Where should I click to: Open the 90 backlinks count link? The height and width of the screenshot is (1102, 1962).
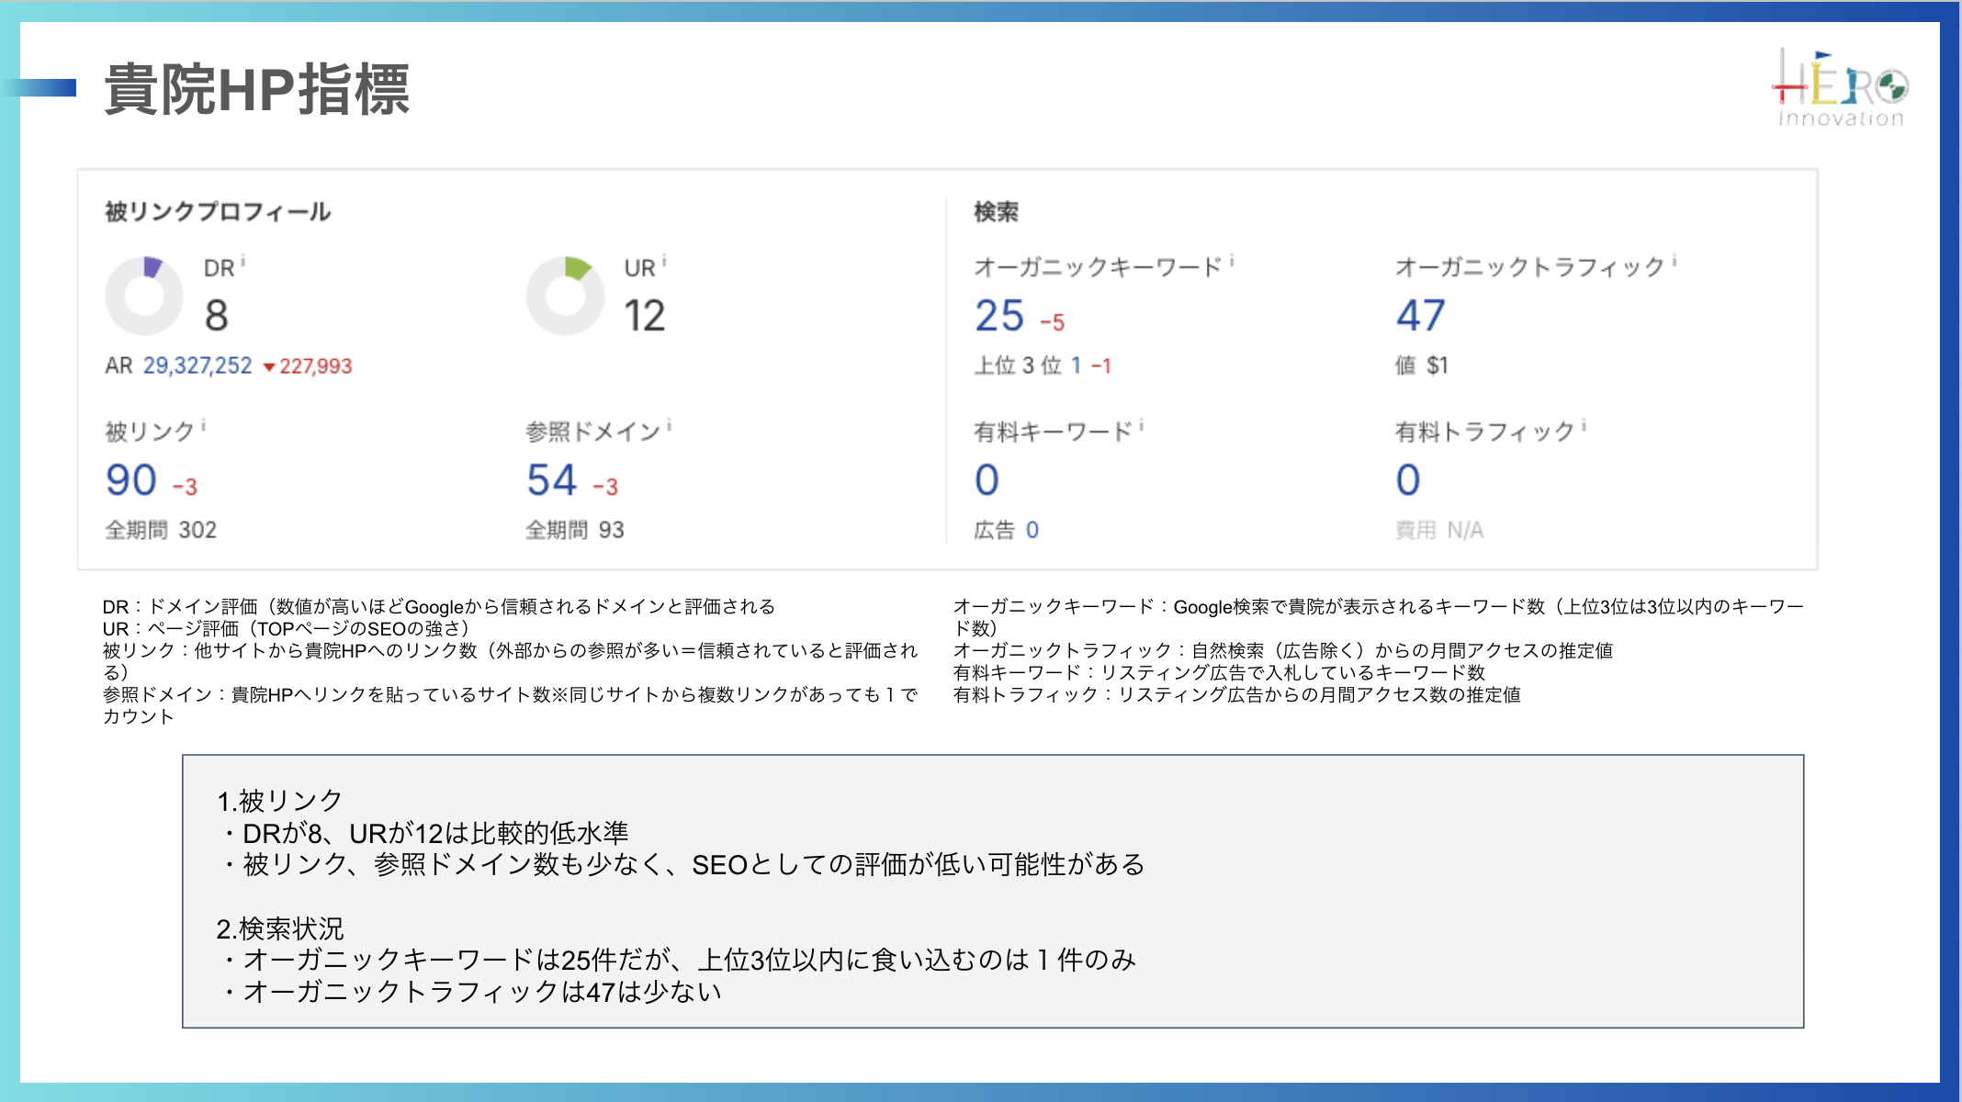coord(131,479)
